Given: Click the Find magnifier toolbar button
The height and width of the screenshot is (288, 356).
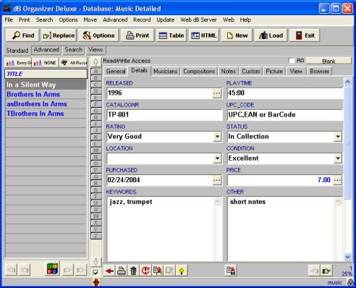Looking at the screenshot, I should click(23, 35).
